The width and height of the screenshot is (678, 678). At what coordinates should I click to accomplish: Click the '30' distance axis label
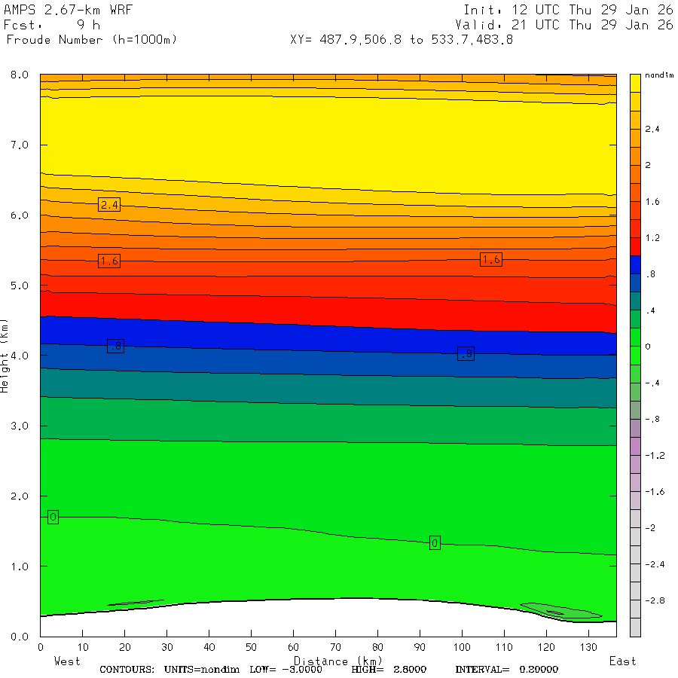(x=167, y=647)
